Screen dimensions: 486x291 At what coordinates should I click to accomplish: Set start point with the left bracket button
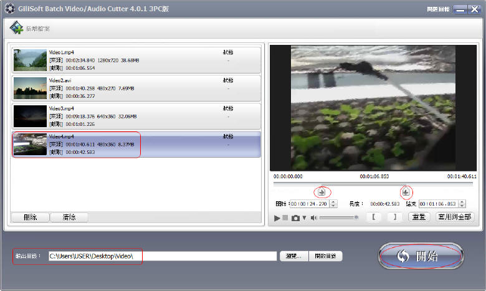[x=373, y=217]
